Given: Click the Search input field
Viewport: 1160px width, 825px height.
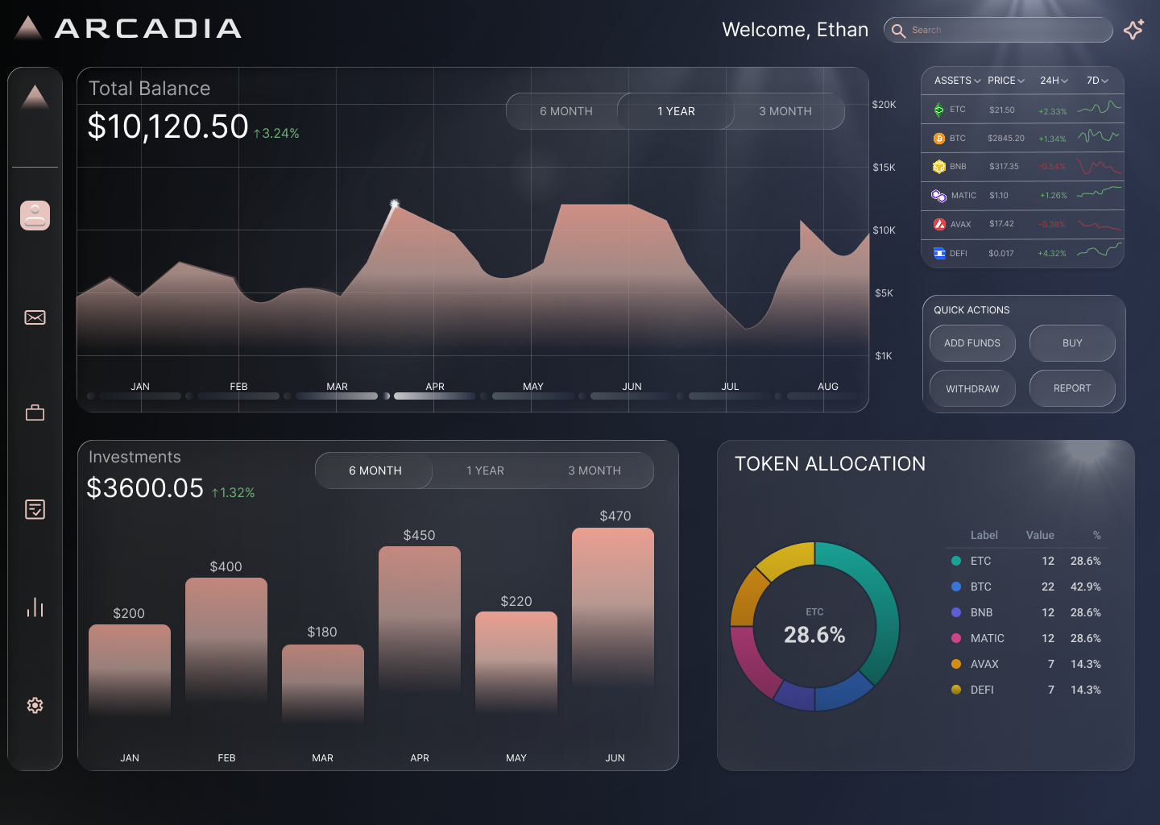Looking at the screenshot, I should pyautogui.click(x=1007, y=30).
